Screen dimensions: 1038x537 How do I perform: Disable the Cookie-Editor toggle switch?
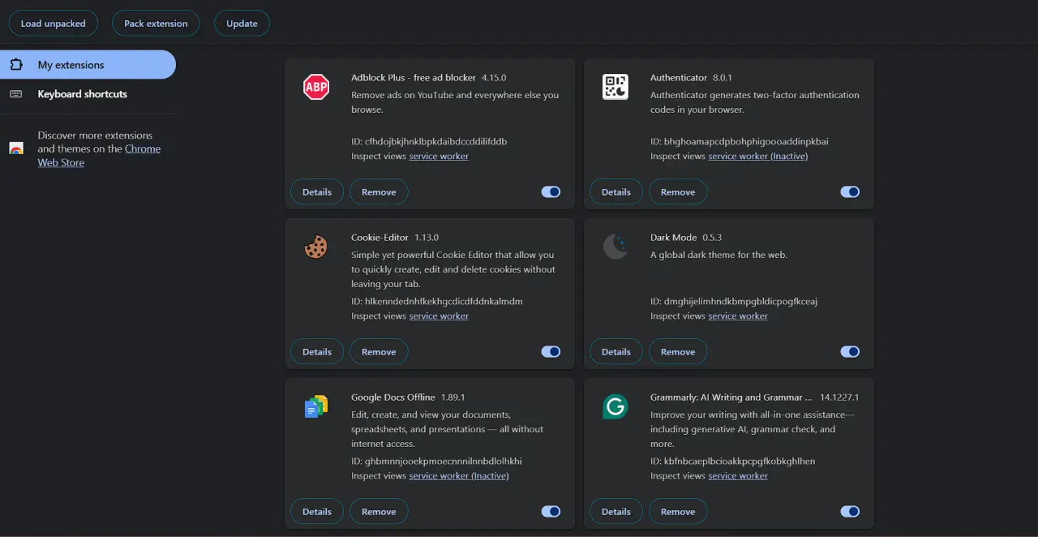click(551, 352)
